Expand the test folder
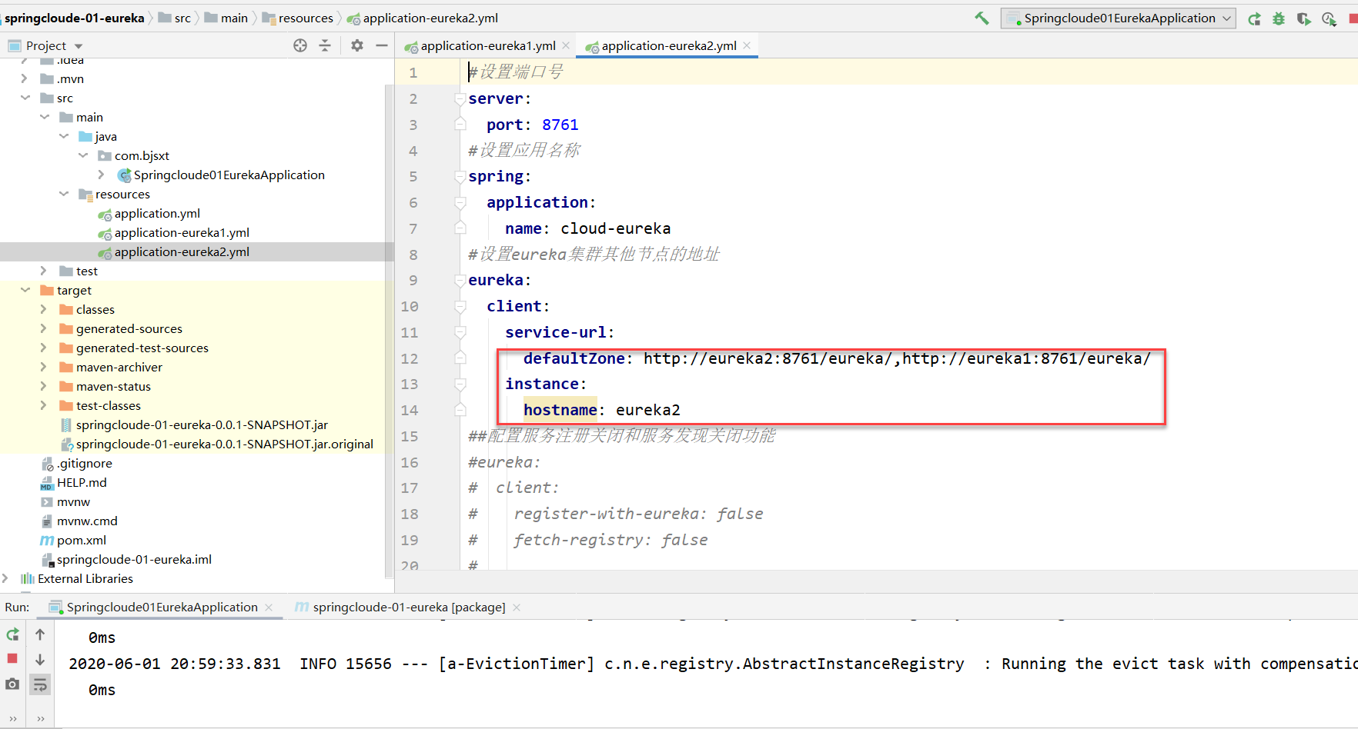The height and width of the screenshot is (729, 1358). 44,271
